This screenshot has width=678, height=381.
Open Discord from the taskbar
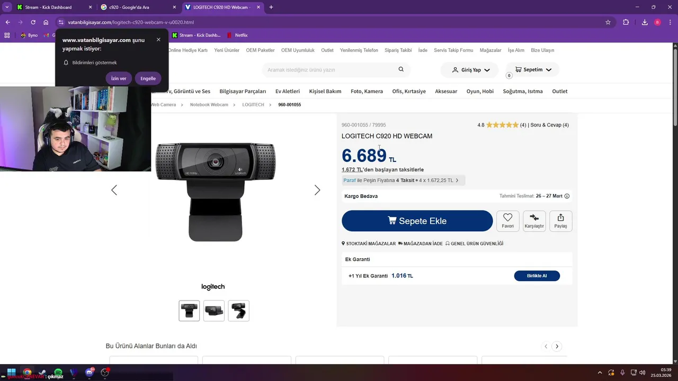(90, 373)
